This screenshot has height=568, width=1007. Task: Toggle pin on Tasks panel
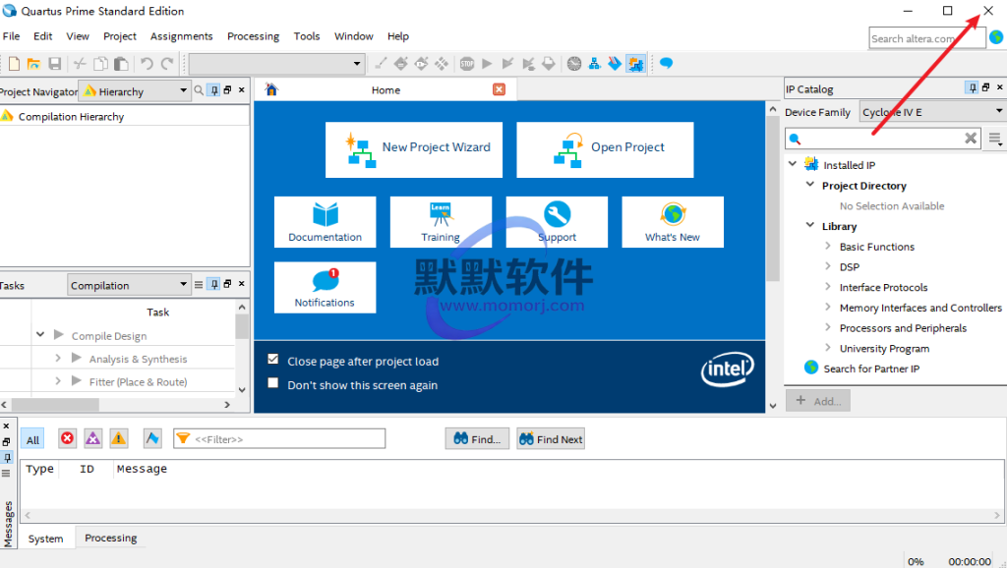(214, 284)
